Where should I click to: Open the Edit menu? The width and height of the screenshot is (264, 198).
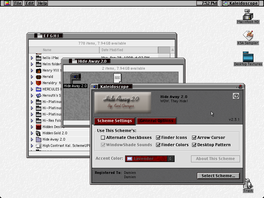30,3
